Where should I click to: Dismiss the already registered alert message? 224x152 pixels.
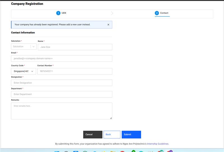pyautogui.click(x=108, y=25)
